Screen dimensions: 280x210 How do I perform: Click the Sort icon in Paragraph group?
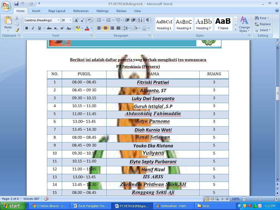click(140, 20)
